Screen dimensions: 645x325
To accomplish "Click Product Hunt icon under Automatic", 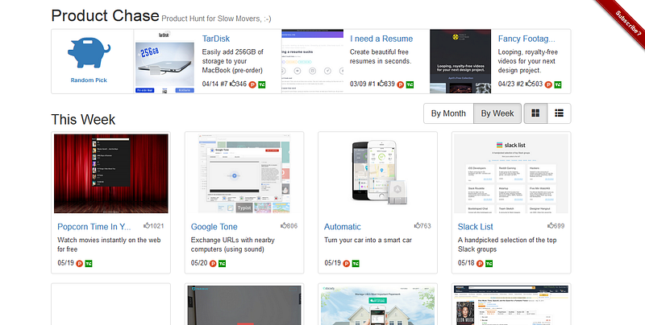I will click(347, 263).
